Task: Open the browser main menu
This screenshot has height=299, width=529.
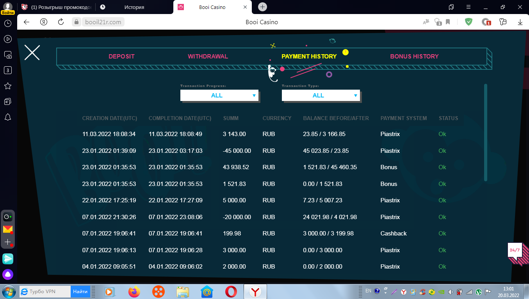Action: [x=468, y=7]
